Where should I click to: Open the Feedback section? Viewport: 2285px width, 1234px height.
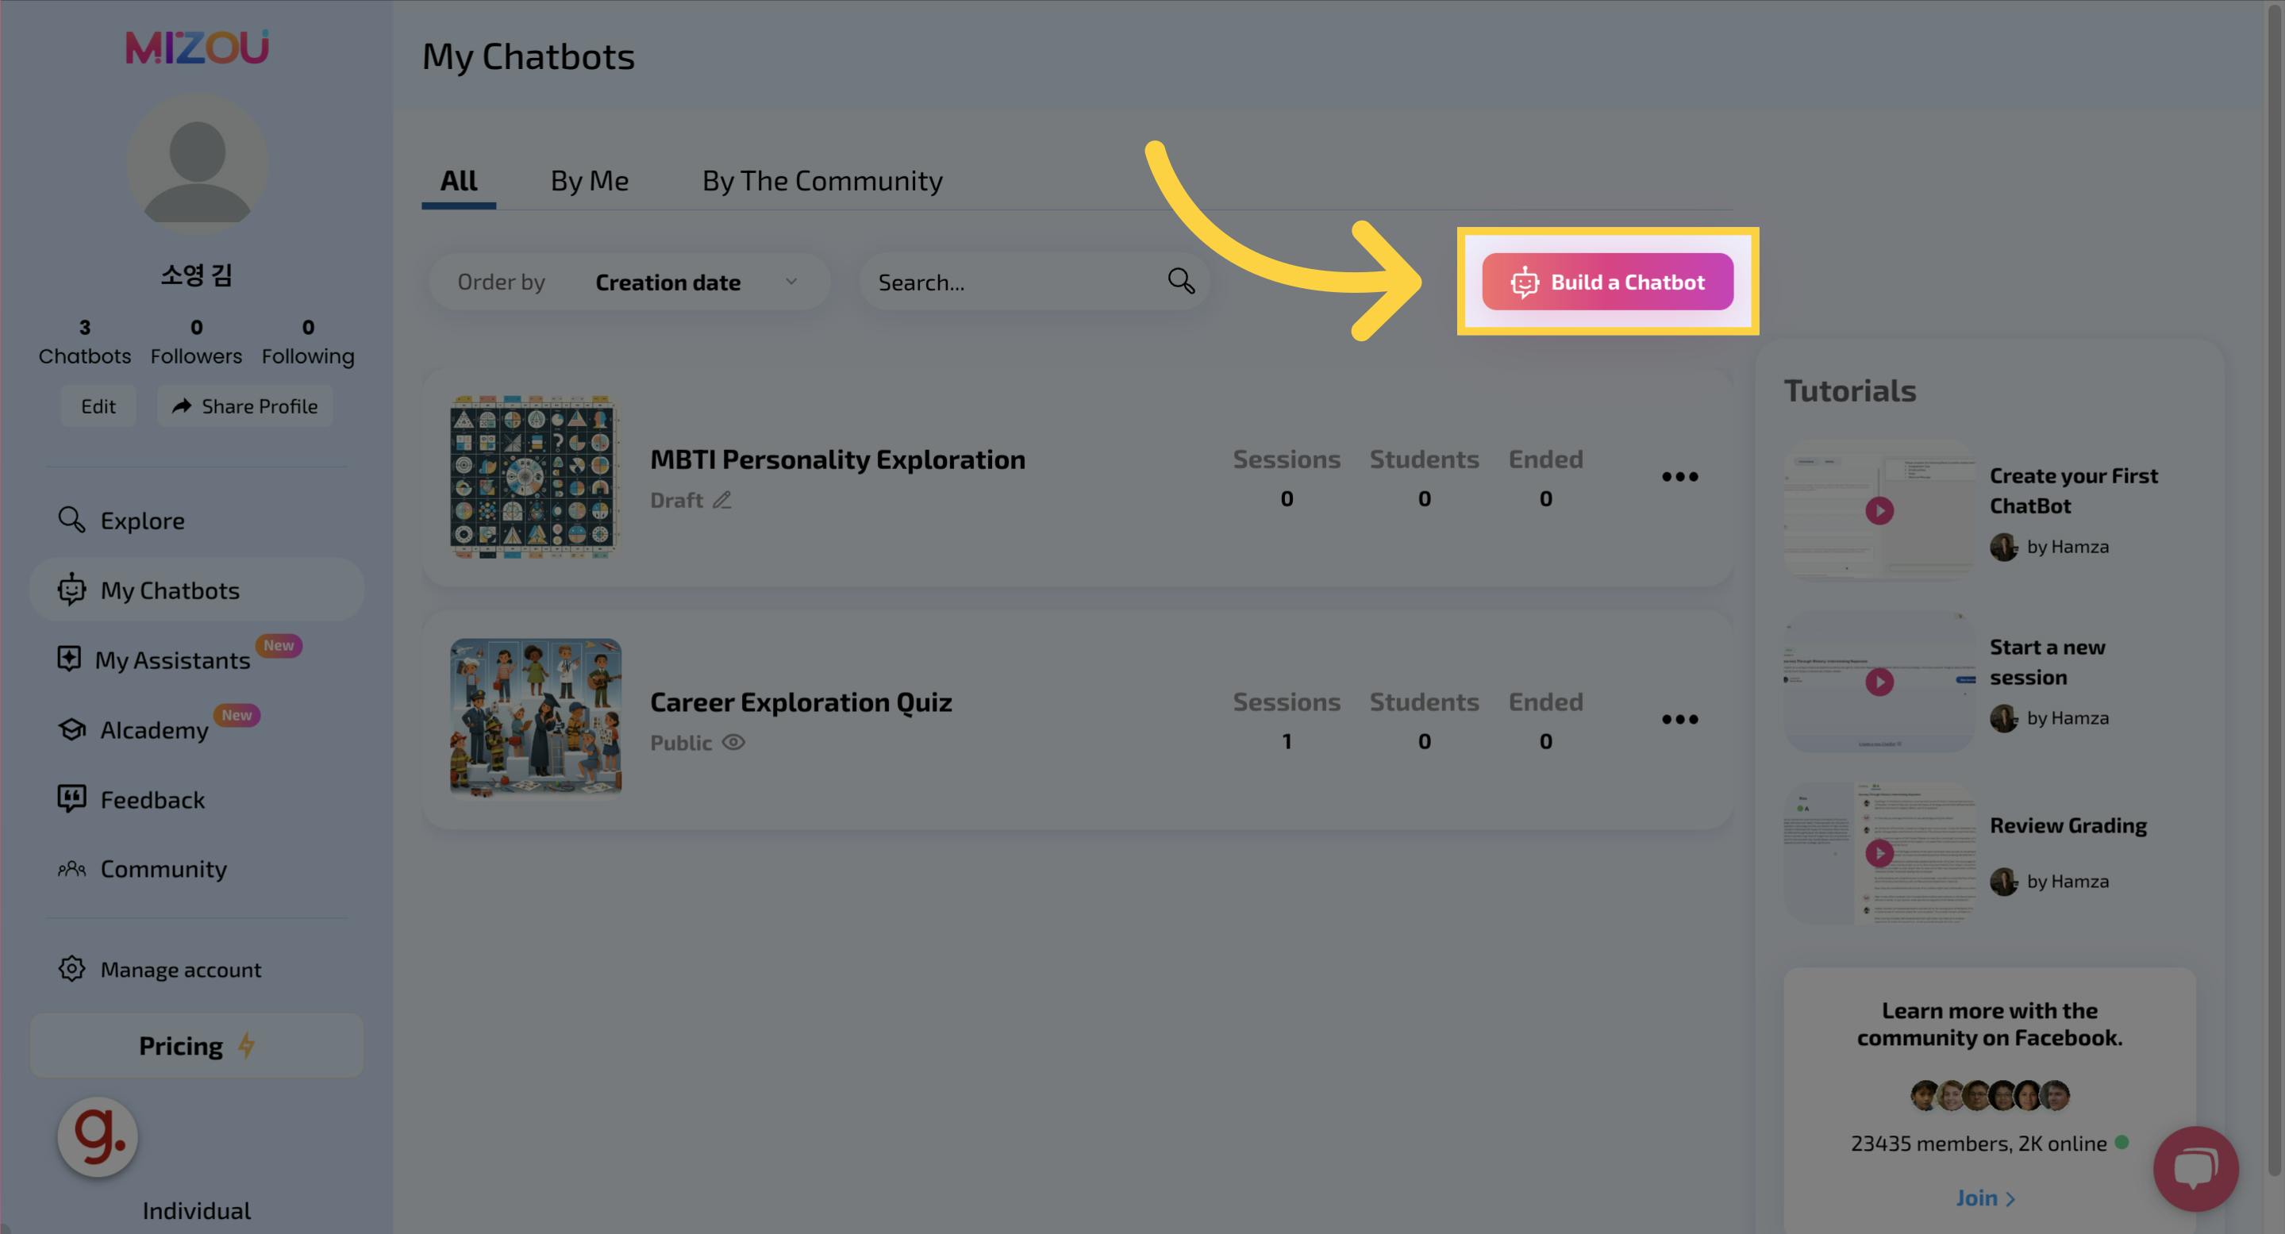click(152, 799)
